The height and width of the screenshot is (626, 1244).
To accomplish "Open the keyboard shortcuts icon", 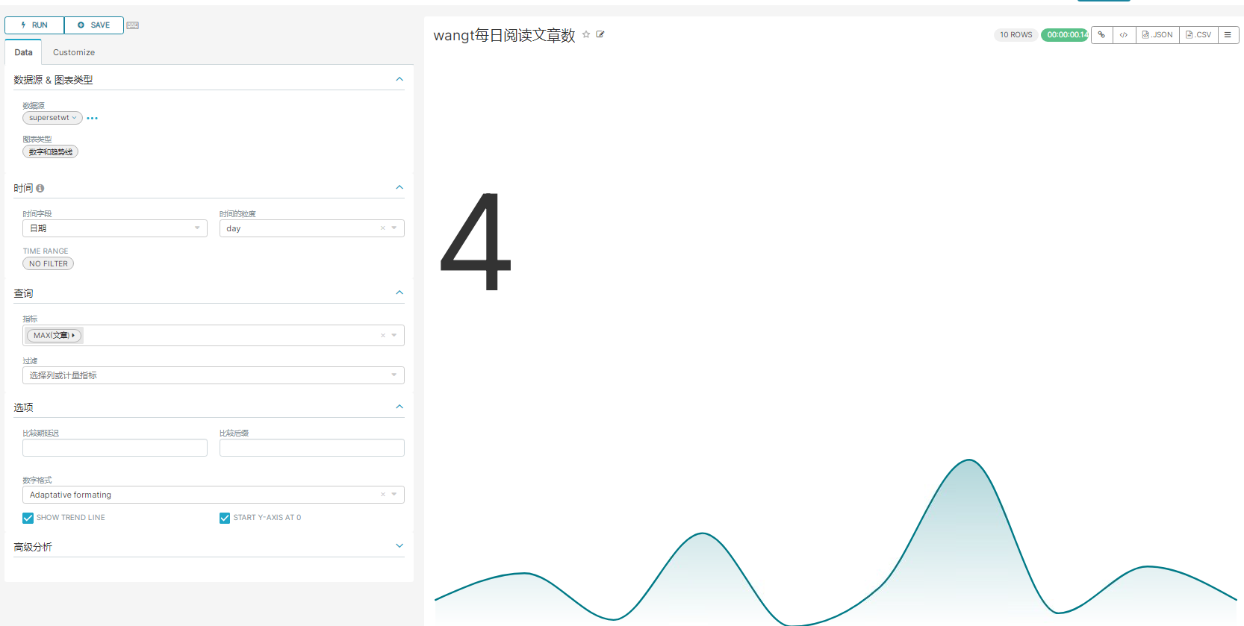I will pos(133,25).
